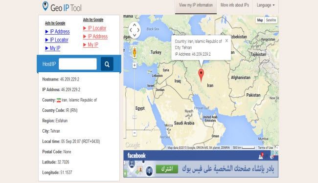Viewport: 318px width, 183px height.
Task: Click the Hostname value 46.209.229.2
Action: coord(69,79)
